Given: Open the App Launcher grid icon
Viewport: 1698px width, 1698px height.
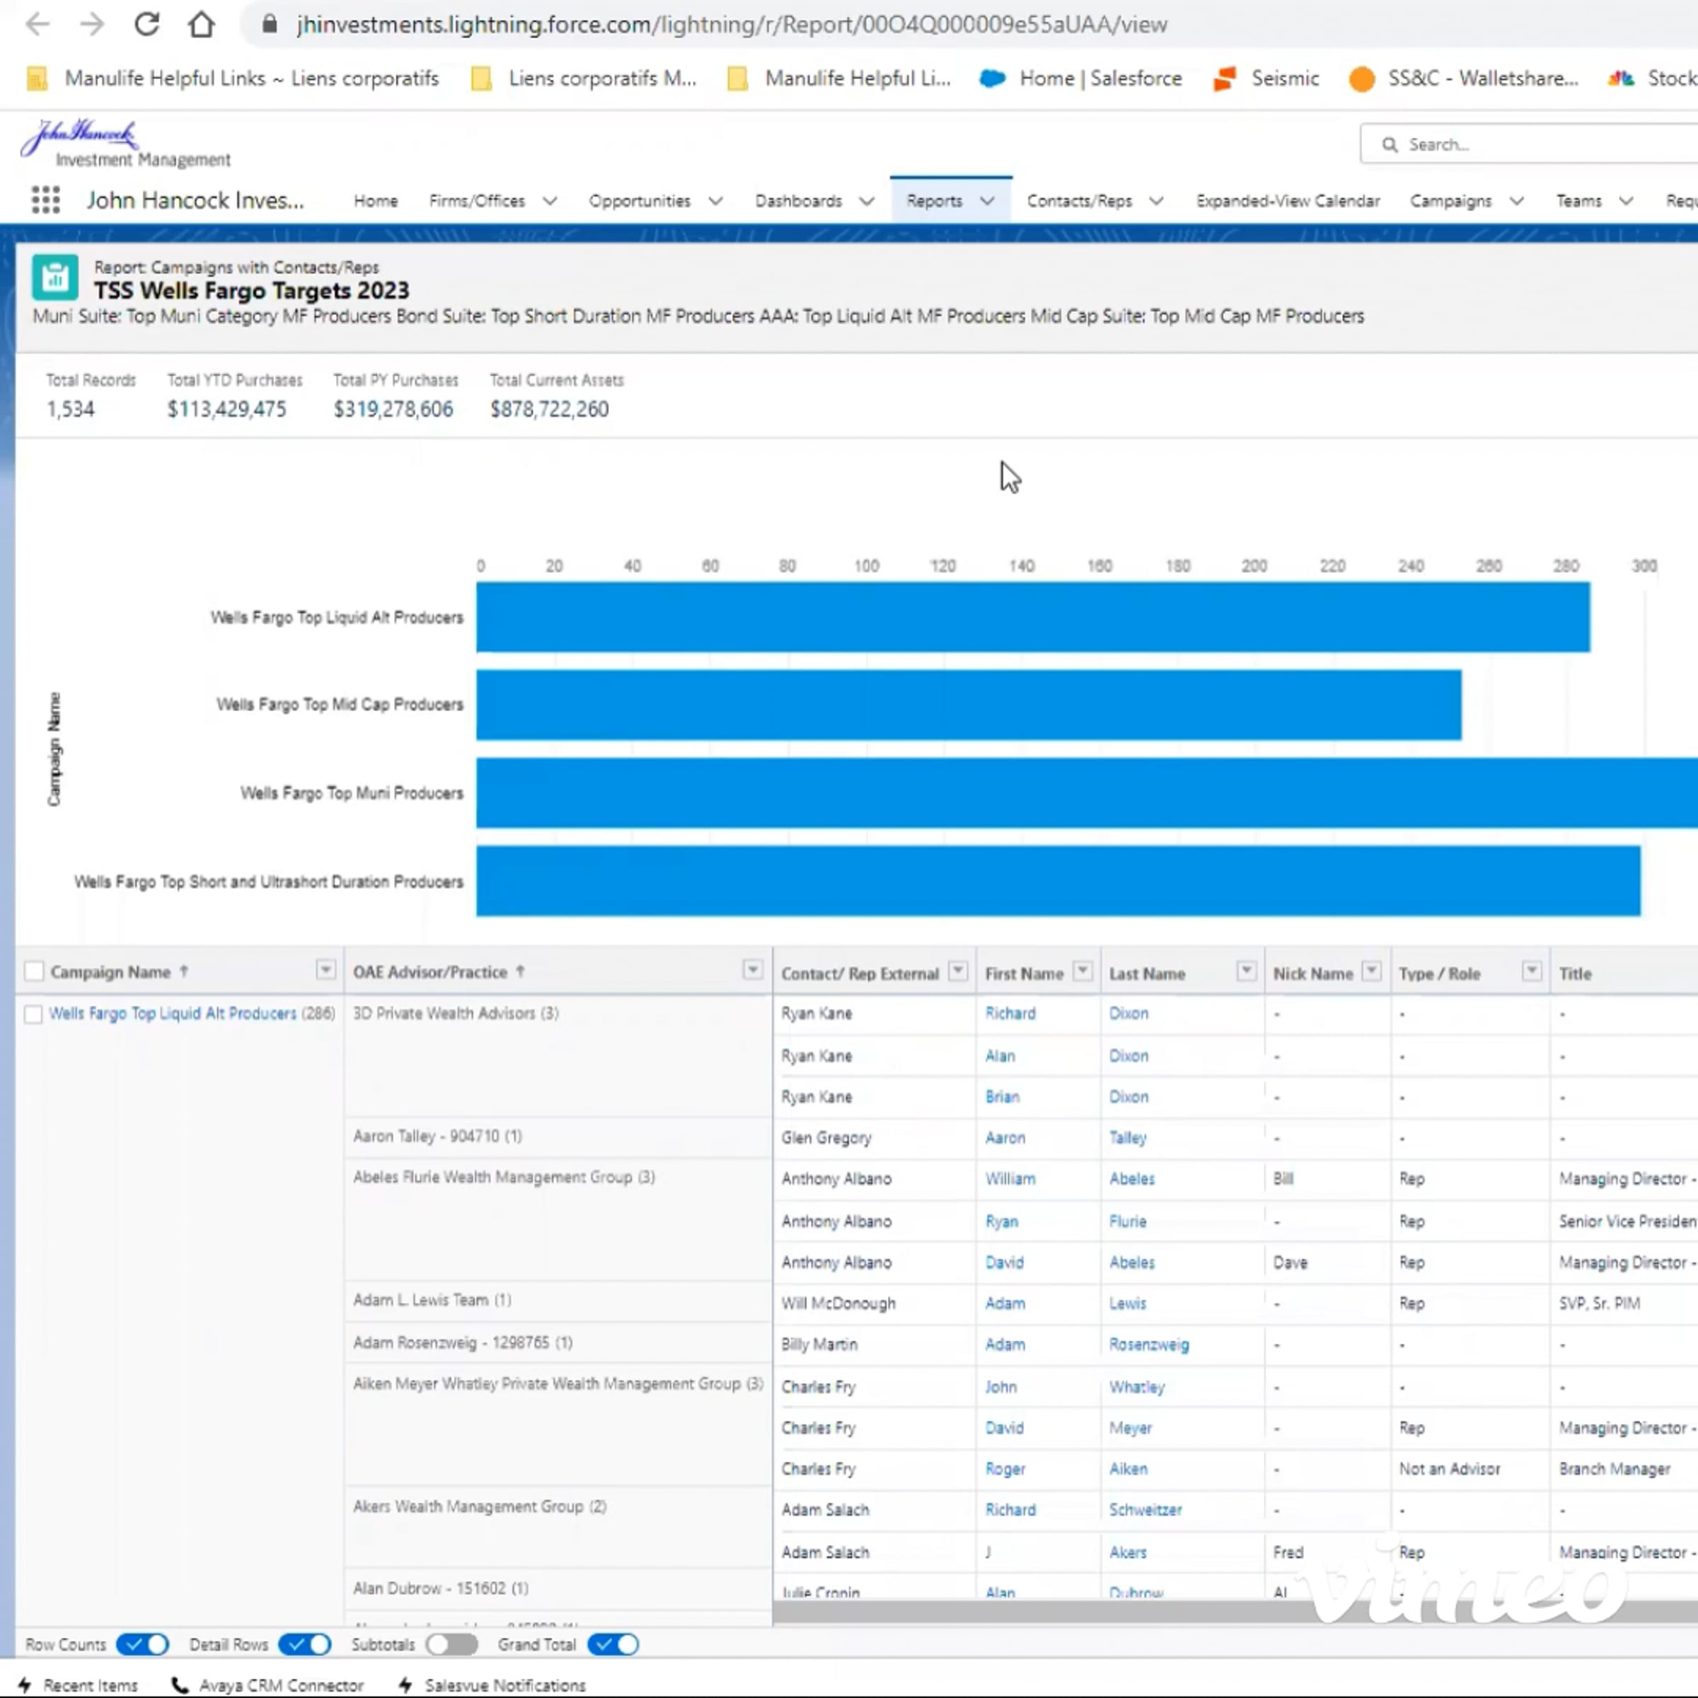Looking at the screenshot, I should [45, 200].
